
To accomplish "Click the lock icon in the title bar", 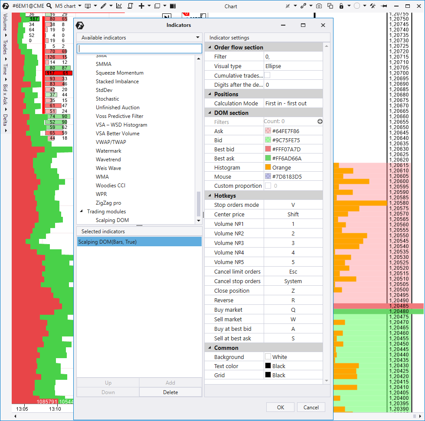I will pyautogui.click(x=341, y=6).
